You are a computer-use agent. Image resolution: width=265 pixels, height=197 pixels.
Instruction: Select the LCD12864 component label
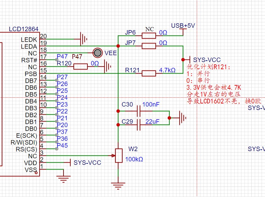24,29
